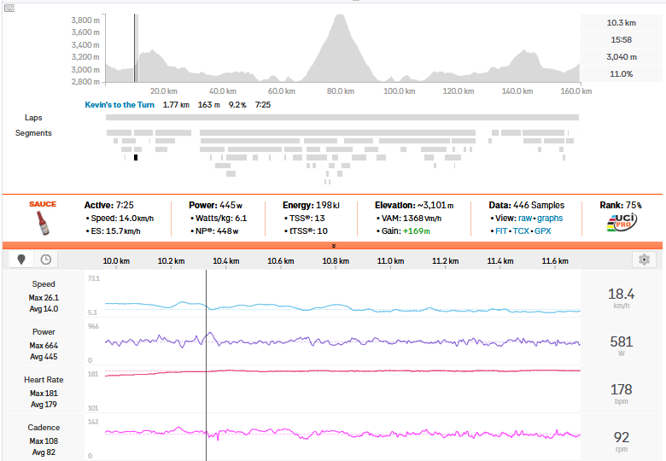Click the 581 W power readout
The width and height of the screenshot is (666, 461).
click(x=621, y=341)
